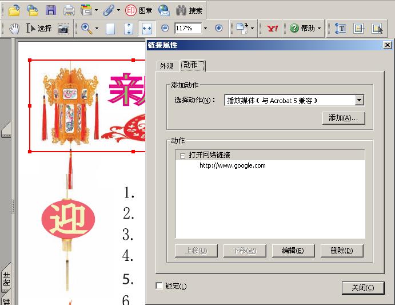This screenshot has height=305, width=395.
Task: Save the document using the floppy disk icon
Action: tap(51, 11)
